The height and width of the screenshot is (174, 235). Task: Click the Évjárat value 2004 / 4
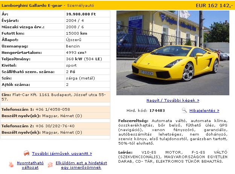pyautogui.click(x=75, y=21)
